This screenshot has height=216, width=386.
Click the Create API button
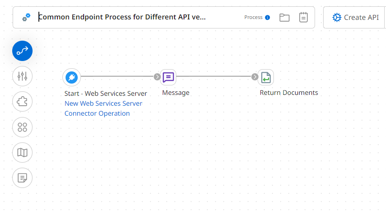click(355, 18)
